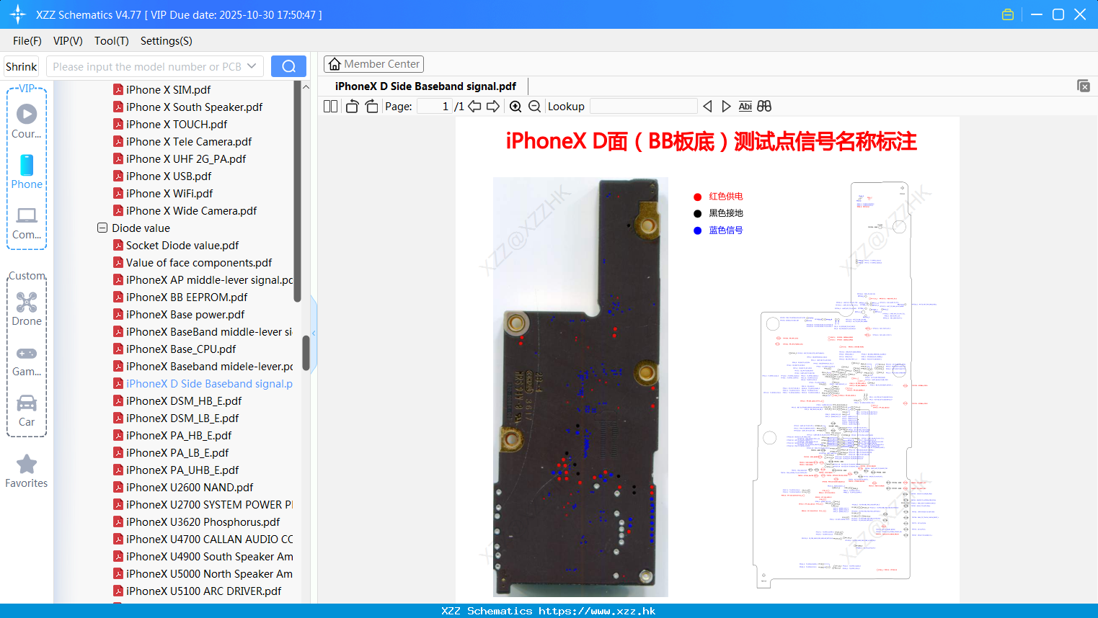Viewport: 1098px width, 618px height.
Task: Open Value of face components.pdf
Action: click(x=199, y=262)
